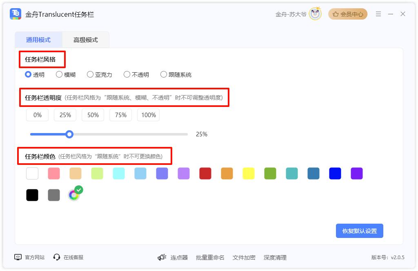
Task: Click the 恢复默认设置 button
Action: (359, 231)
